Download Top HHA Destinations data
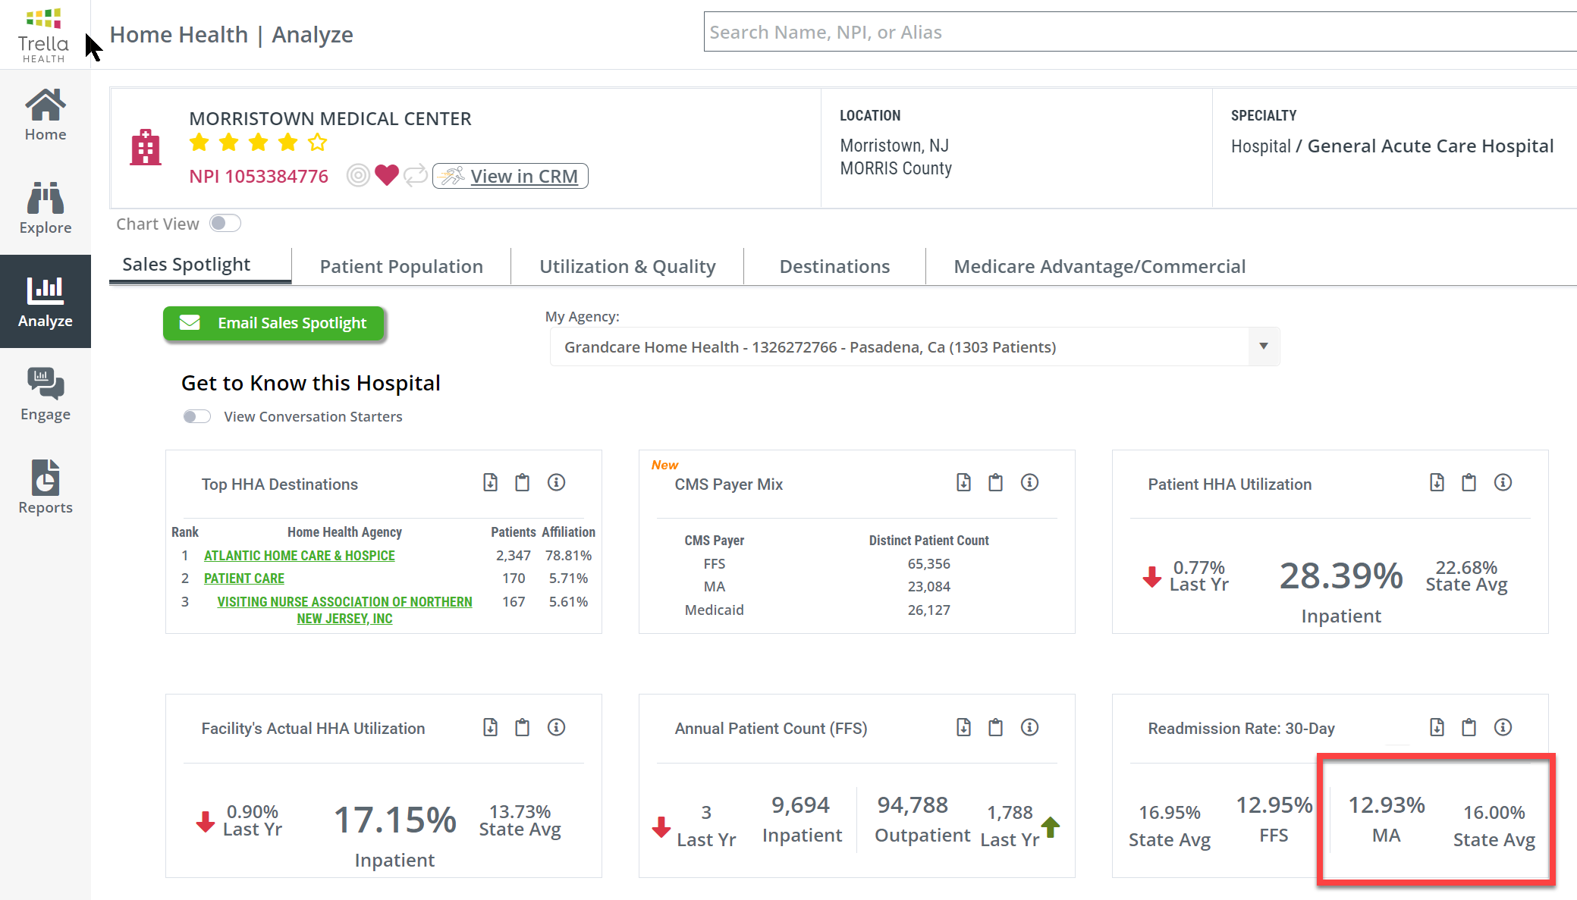Image resolution: width=1577 pixels, height=900 pixels. point(491,483)
